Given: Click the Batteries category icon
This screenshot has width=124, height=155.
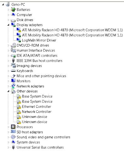Looking at the screenshot, I should [13, 9].
